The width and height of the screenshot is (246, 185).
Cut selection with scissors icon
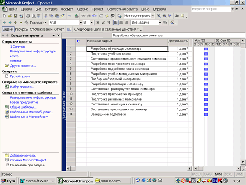(46, 16)
